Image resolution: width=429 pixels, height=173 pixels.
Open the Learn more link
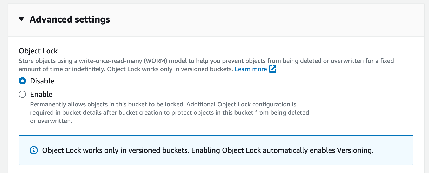251,69
